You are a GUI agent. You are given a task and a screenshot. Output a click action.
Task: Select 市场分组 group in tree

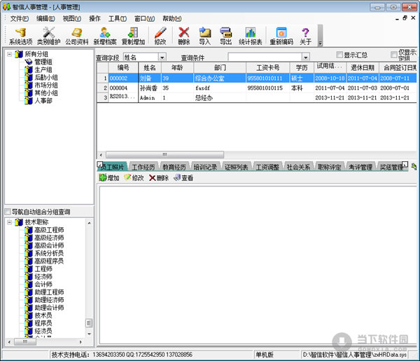click(45, 85)
